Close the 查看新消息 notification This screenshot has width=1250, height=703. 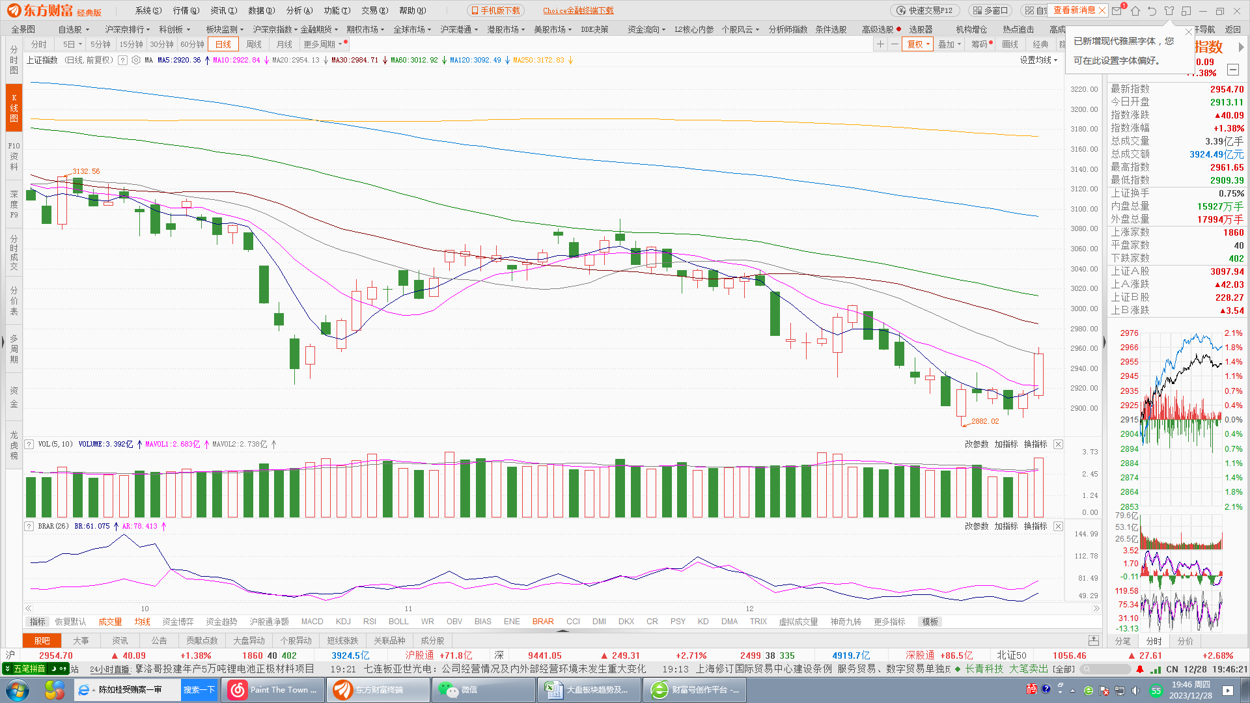pyautogui.click(x=1102, y=10)
